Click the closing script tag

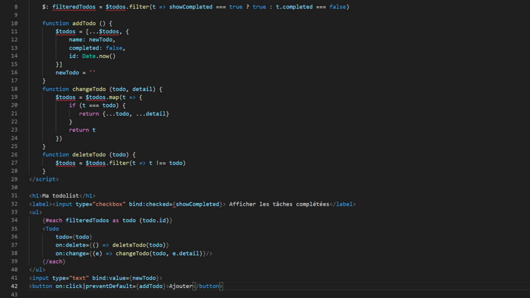pyautogui.click(x=44, y=179)
